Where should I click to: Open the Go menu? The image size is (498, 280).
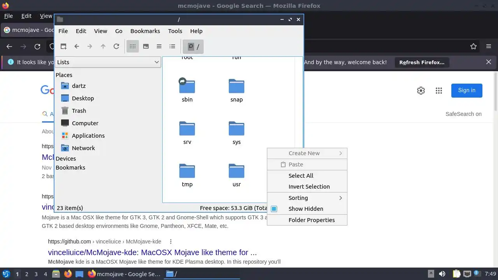[x=119, y=31]
